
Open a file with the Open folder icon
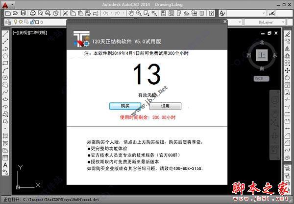[x=16, y=13]
